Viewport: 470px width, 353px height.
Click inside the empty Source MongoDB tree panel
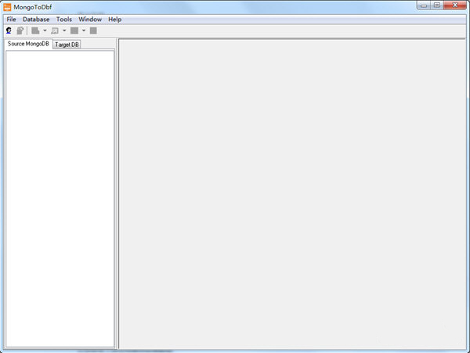(60, 196)
